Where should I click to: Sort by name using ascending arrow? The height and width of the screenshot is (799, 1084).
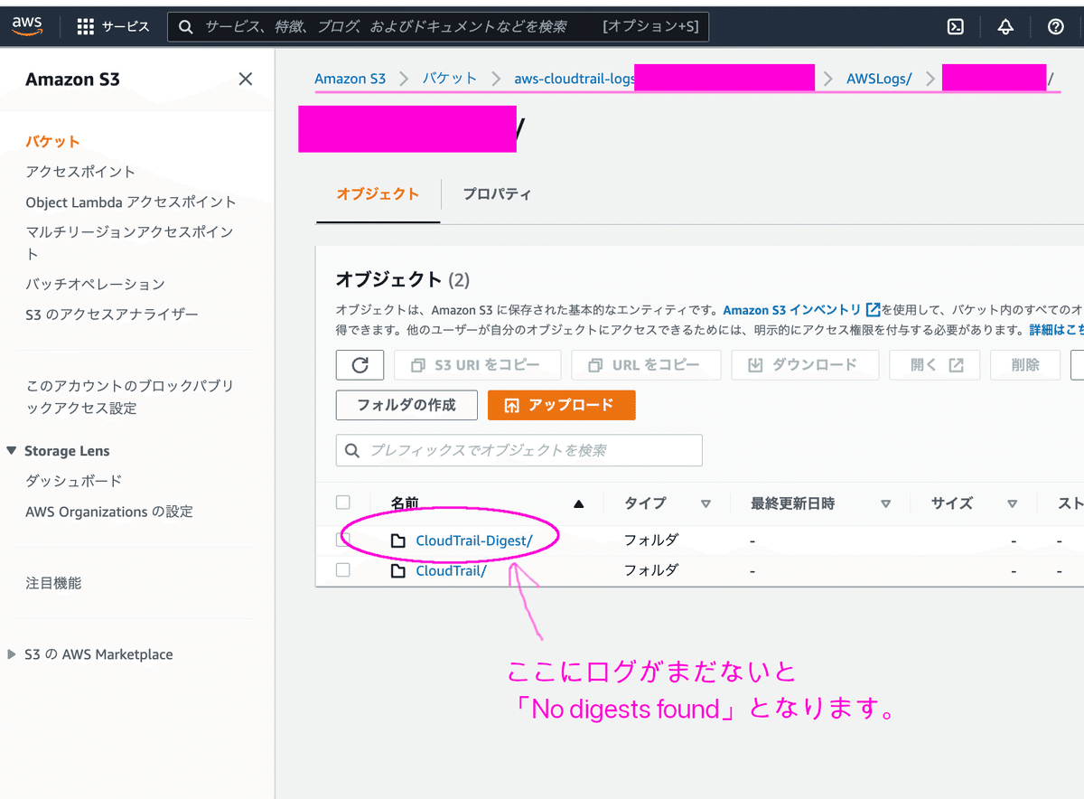click(579, 503)
